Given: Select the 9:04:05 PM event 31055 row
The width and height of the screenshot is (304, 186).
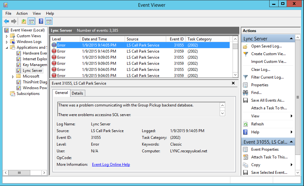Looking at the screenshot, I should coord(140,69).
